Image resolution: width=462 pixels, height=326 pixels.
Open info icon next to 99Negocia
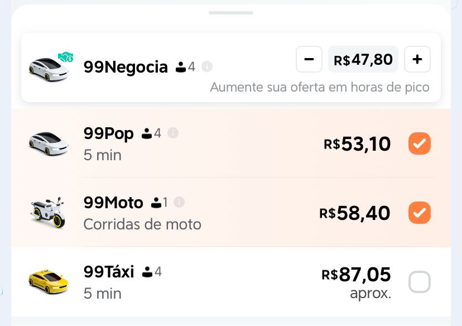207,67
